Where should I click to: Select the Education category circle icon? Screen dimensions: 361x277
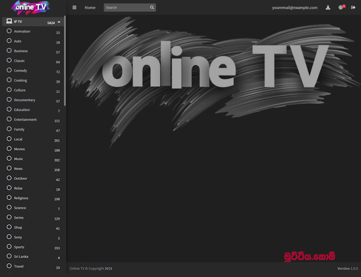pyautogui.click(x=9, y=109)
